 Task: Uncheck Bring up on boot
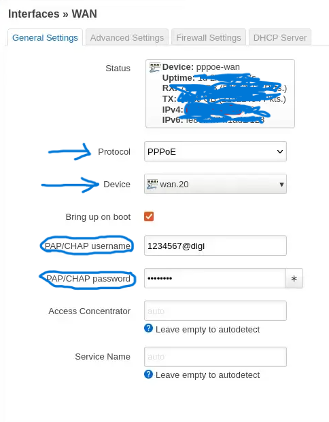pyautogui.click(x=149, y=216)
